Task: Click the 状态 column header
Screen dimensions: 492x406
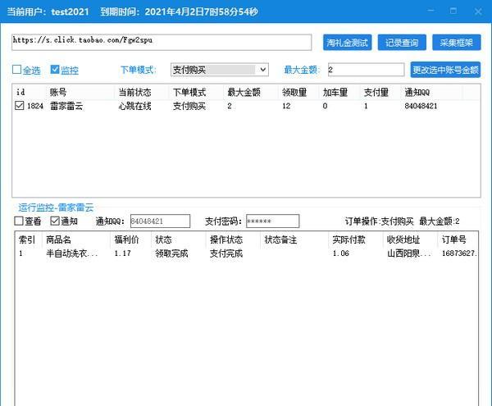Action: 163,239
